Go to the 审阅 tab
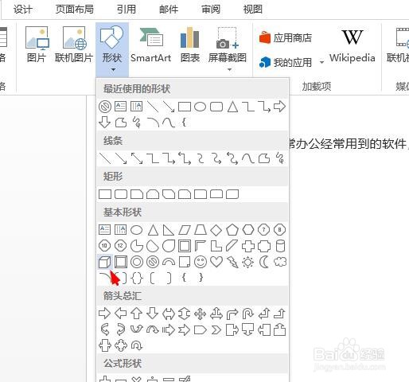The image size is (409, 382). click(211, 10)
